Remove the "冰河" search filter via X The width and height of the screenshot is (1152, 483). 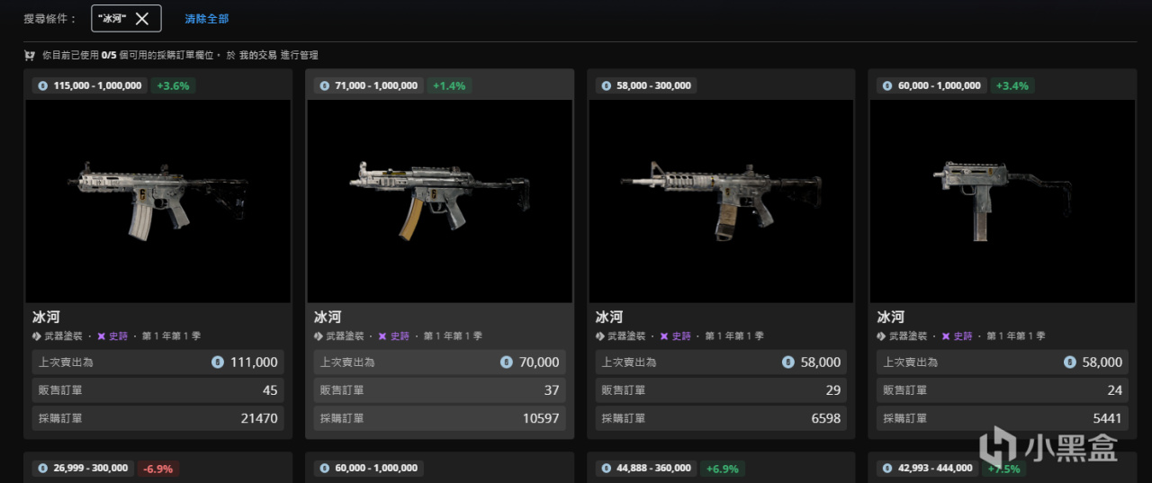(141, 18)
